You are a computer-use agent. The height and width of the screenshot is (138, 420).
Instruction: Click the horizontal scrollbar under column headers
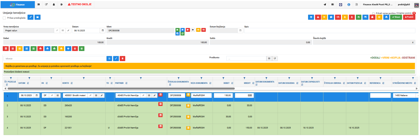pos(121,88)
